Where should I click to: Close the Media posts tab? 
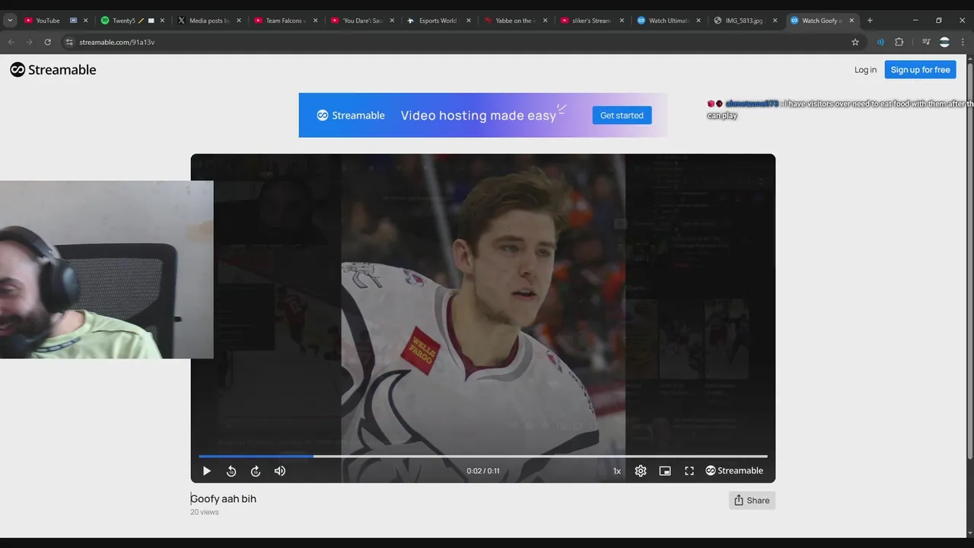(239, 21)
